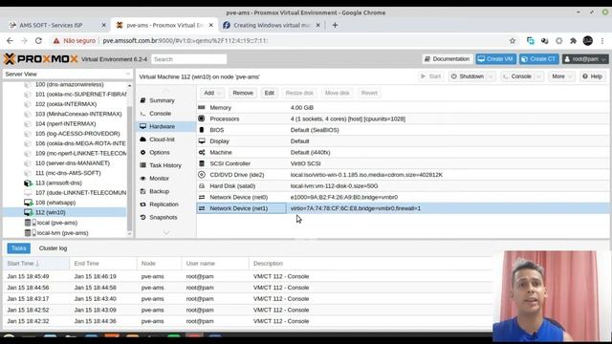Image resolution: width=612 pixels, height=344 pixels.
Task: Open the Monitor section
Action: coord(159,179)
